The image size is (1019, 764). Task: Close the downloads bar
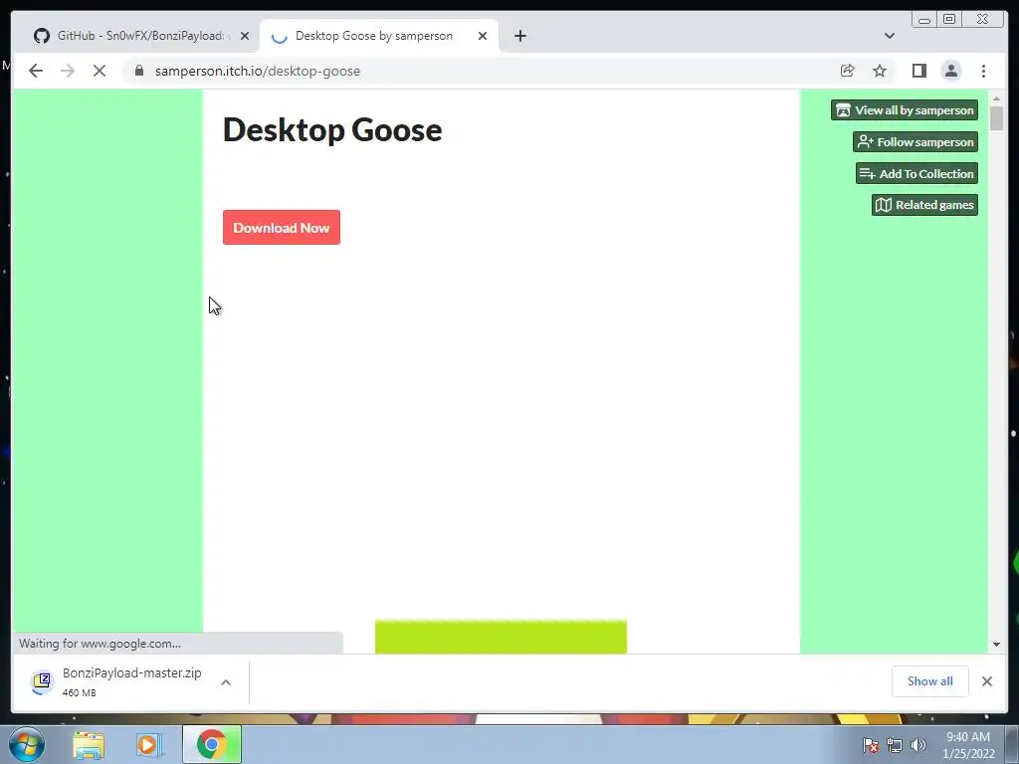click(987, 681)
